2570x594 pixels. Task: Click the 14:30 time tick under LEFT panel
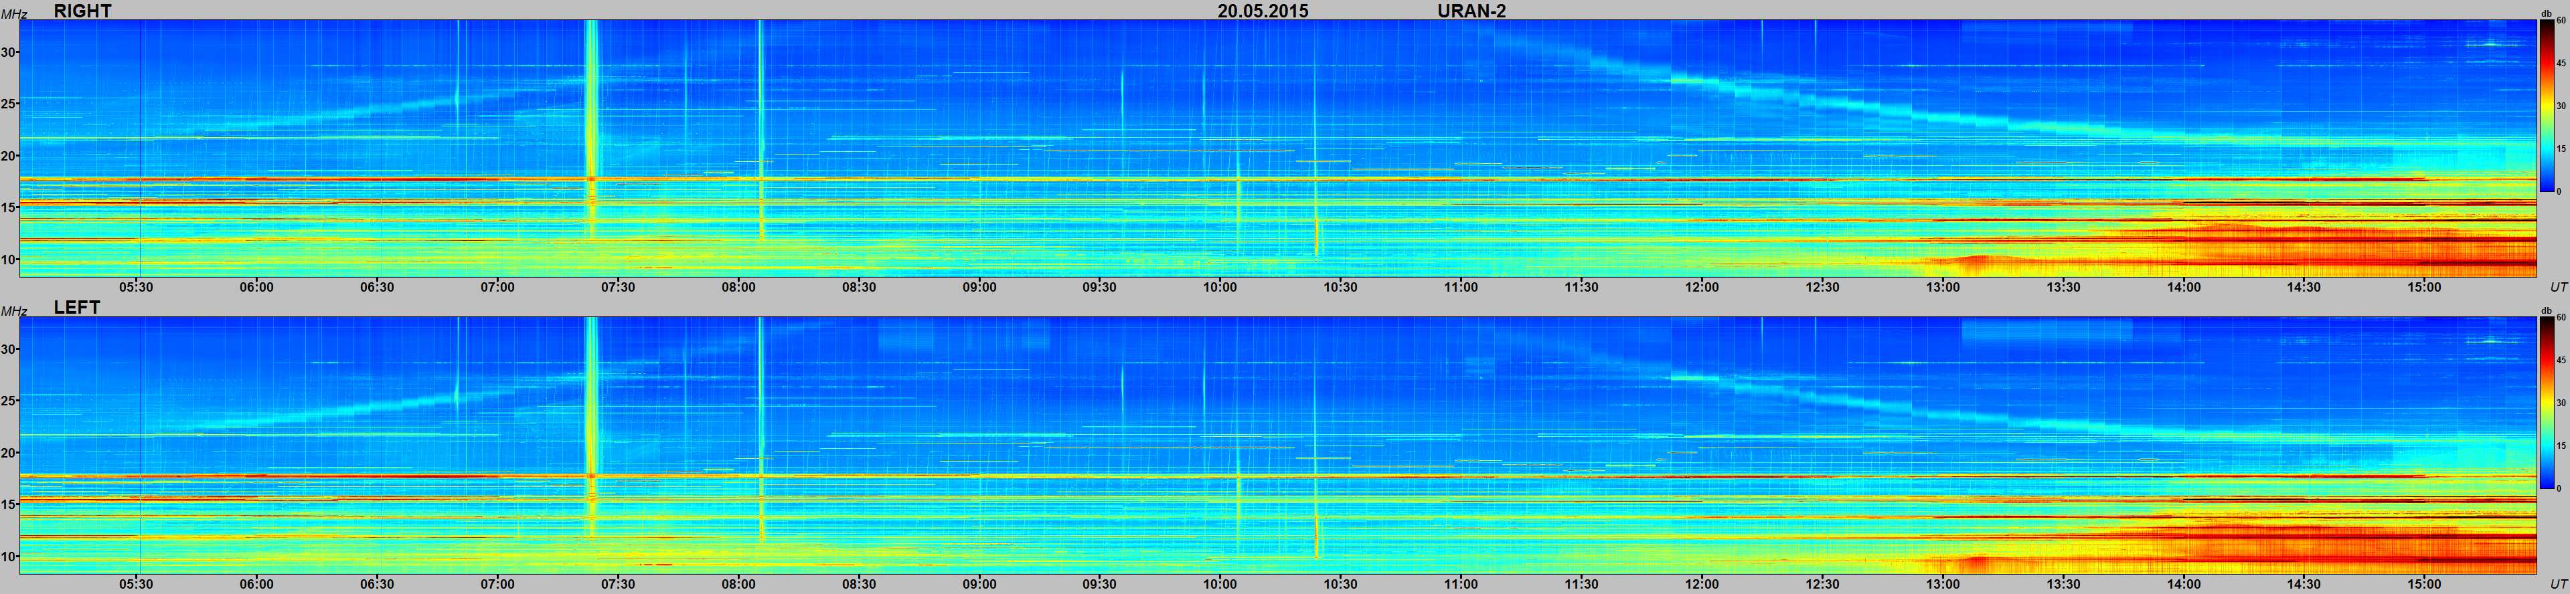point(2304,584)
